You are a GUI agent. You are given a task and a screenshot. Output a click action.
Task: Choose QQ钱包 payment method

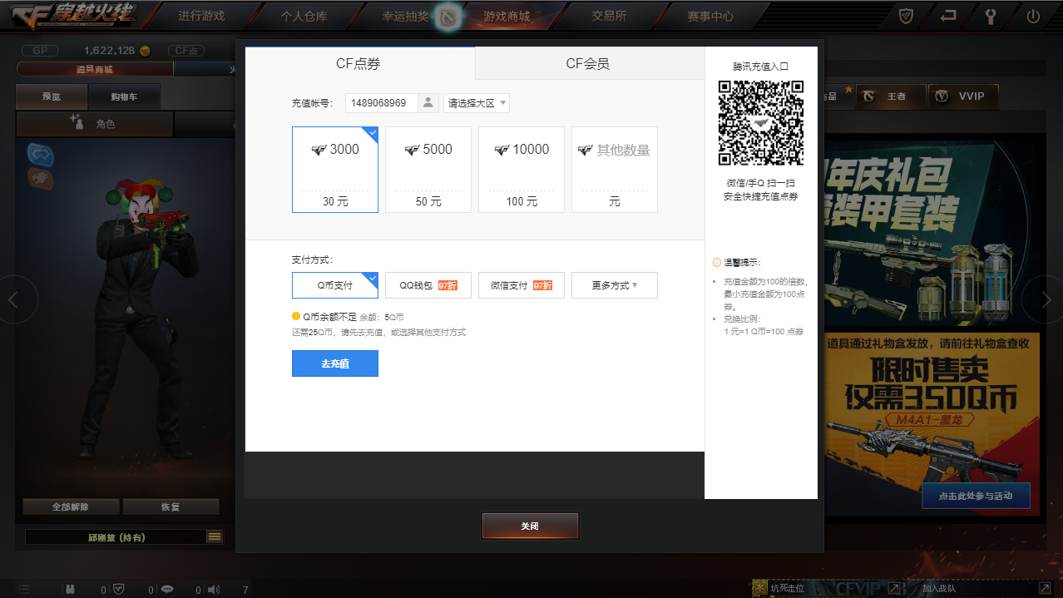[x=428, y=285]
